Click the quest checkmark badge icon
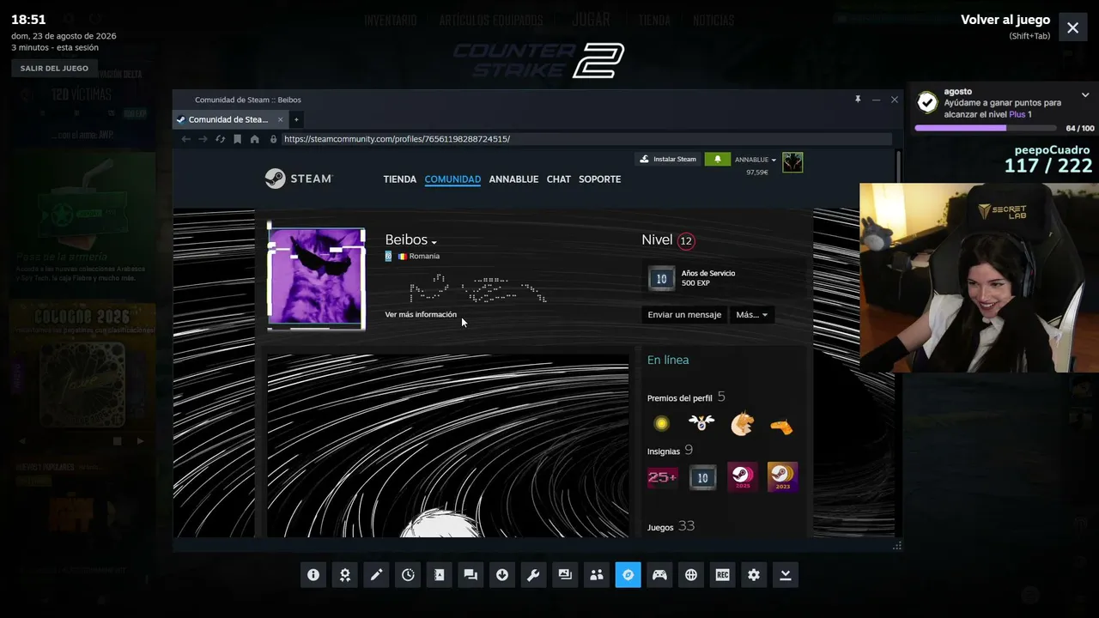The image size is (1099, 618). coord(927,103)
